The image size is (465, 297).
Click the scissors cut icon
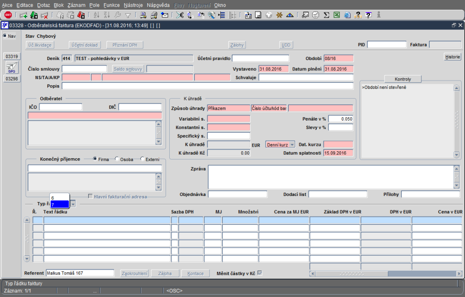[x=179, y=15]
